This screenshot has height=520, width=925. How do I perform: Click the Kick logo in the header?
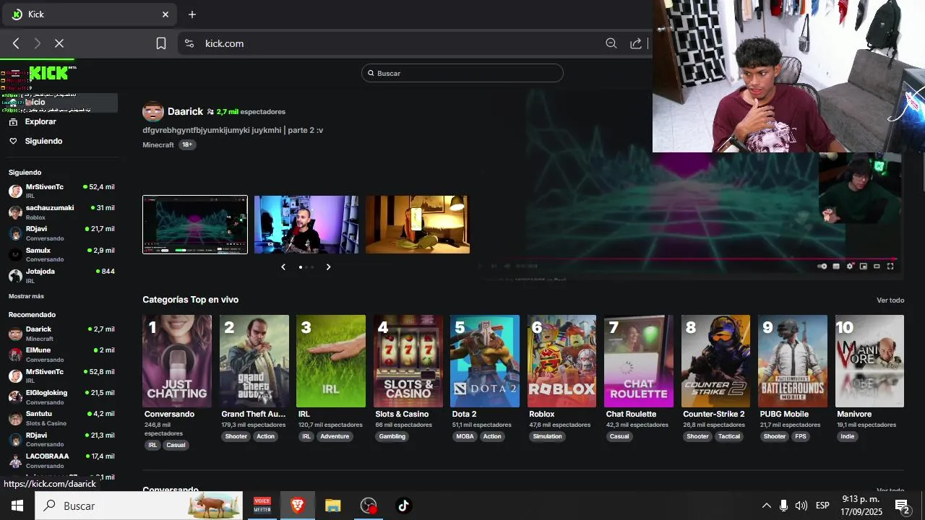coord(48,73)
